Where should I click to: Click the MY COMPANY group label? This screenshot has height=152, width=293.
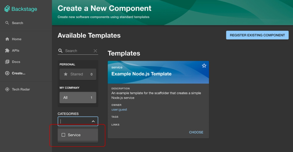coord(70,88)
